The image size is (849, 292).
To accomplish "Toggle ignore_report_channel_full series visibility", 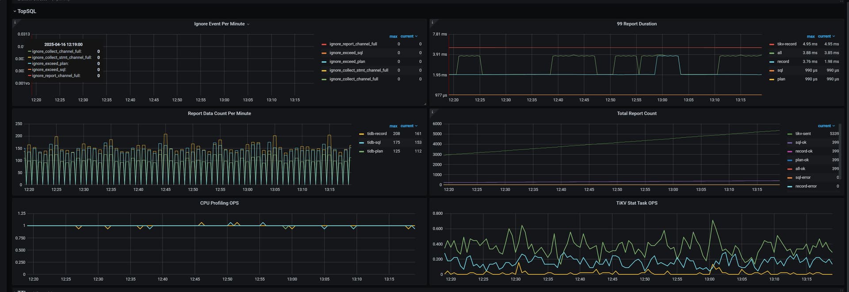I will point(353,44).
